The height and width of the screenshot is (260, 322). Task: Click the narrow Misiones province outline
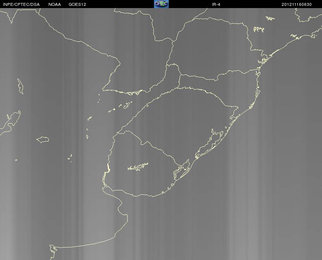click(172, 78)
